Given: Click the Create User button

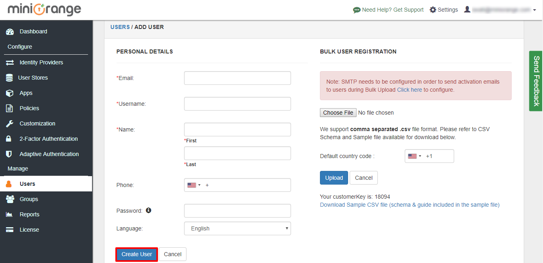Looking at the screenshot, I should (x=136, y=254).
